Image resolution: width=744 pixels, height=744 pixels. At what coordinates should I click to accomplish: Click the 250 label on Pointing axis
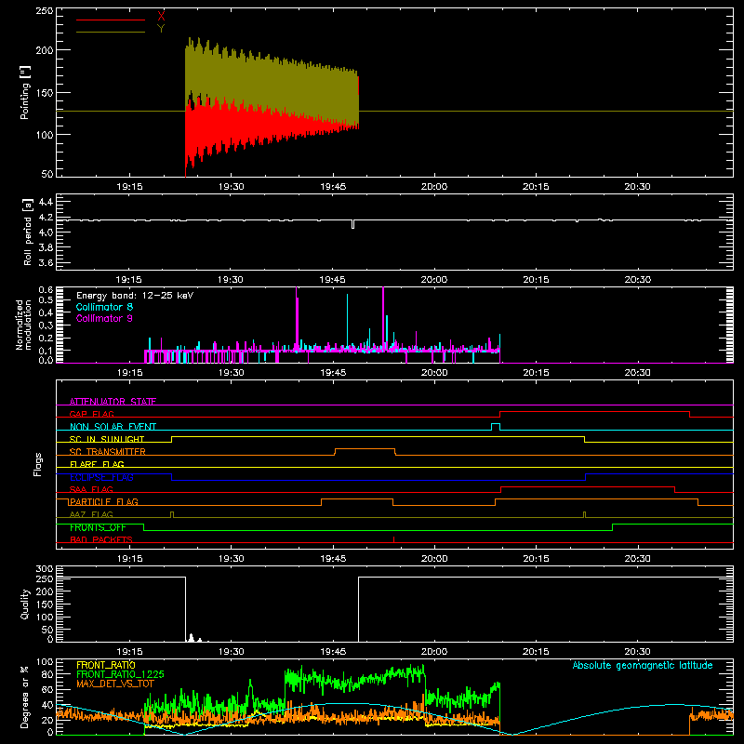click(45, 10)
